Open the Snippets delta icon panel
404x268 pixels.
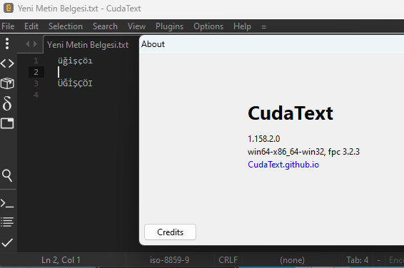click(7, 103)
